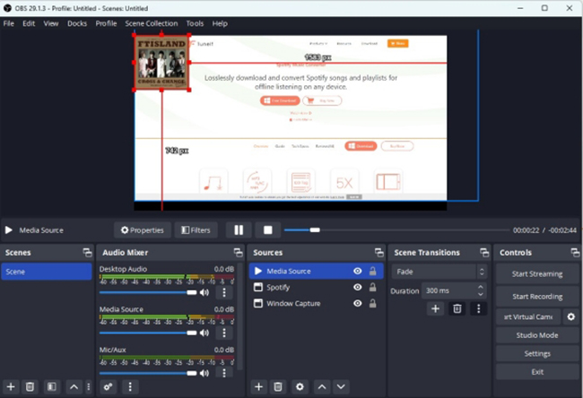Pop out the Scenes dock
The width and height of the screenshot is (583, 398).
[87, 253]
